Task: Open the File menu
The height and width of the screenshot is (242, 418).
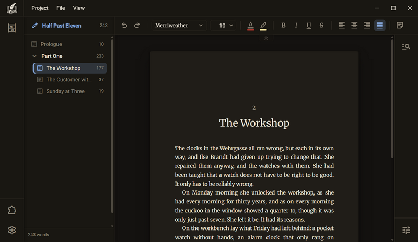Action: 61,8
